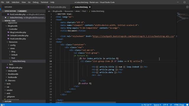Open the View menu

click(x=24, y=2)
